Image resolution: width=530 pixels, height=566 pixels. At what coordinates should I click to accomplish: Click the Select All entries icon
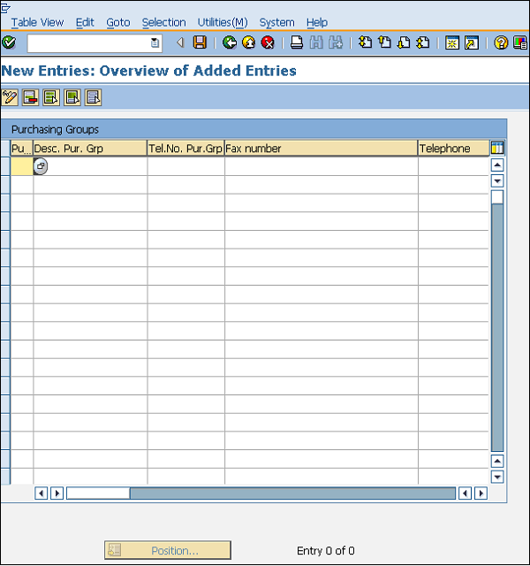51,97
